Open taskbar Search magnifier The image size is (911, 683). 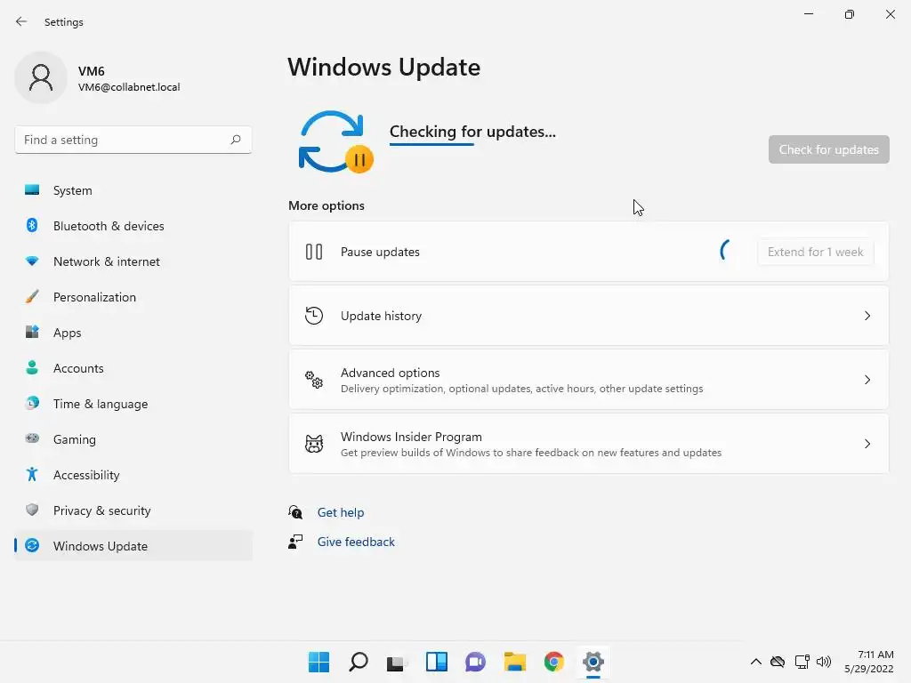coord(358,662)
